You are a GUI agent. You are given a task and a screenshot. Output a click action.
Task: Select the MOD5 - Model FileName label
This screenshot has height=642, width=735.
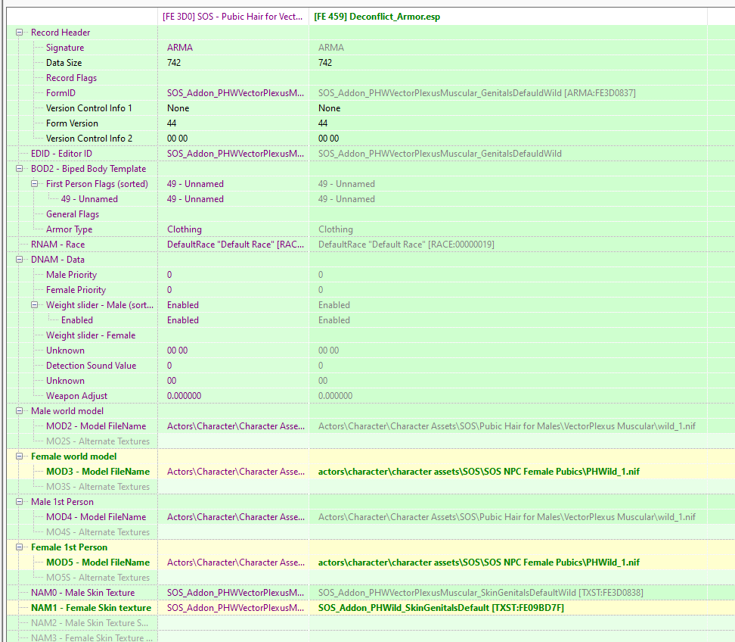click(98, 563)
